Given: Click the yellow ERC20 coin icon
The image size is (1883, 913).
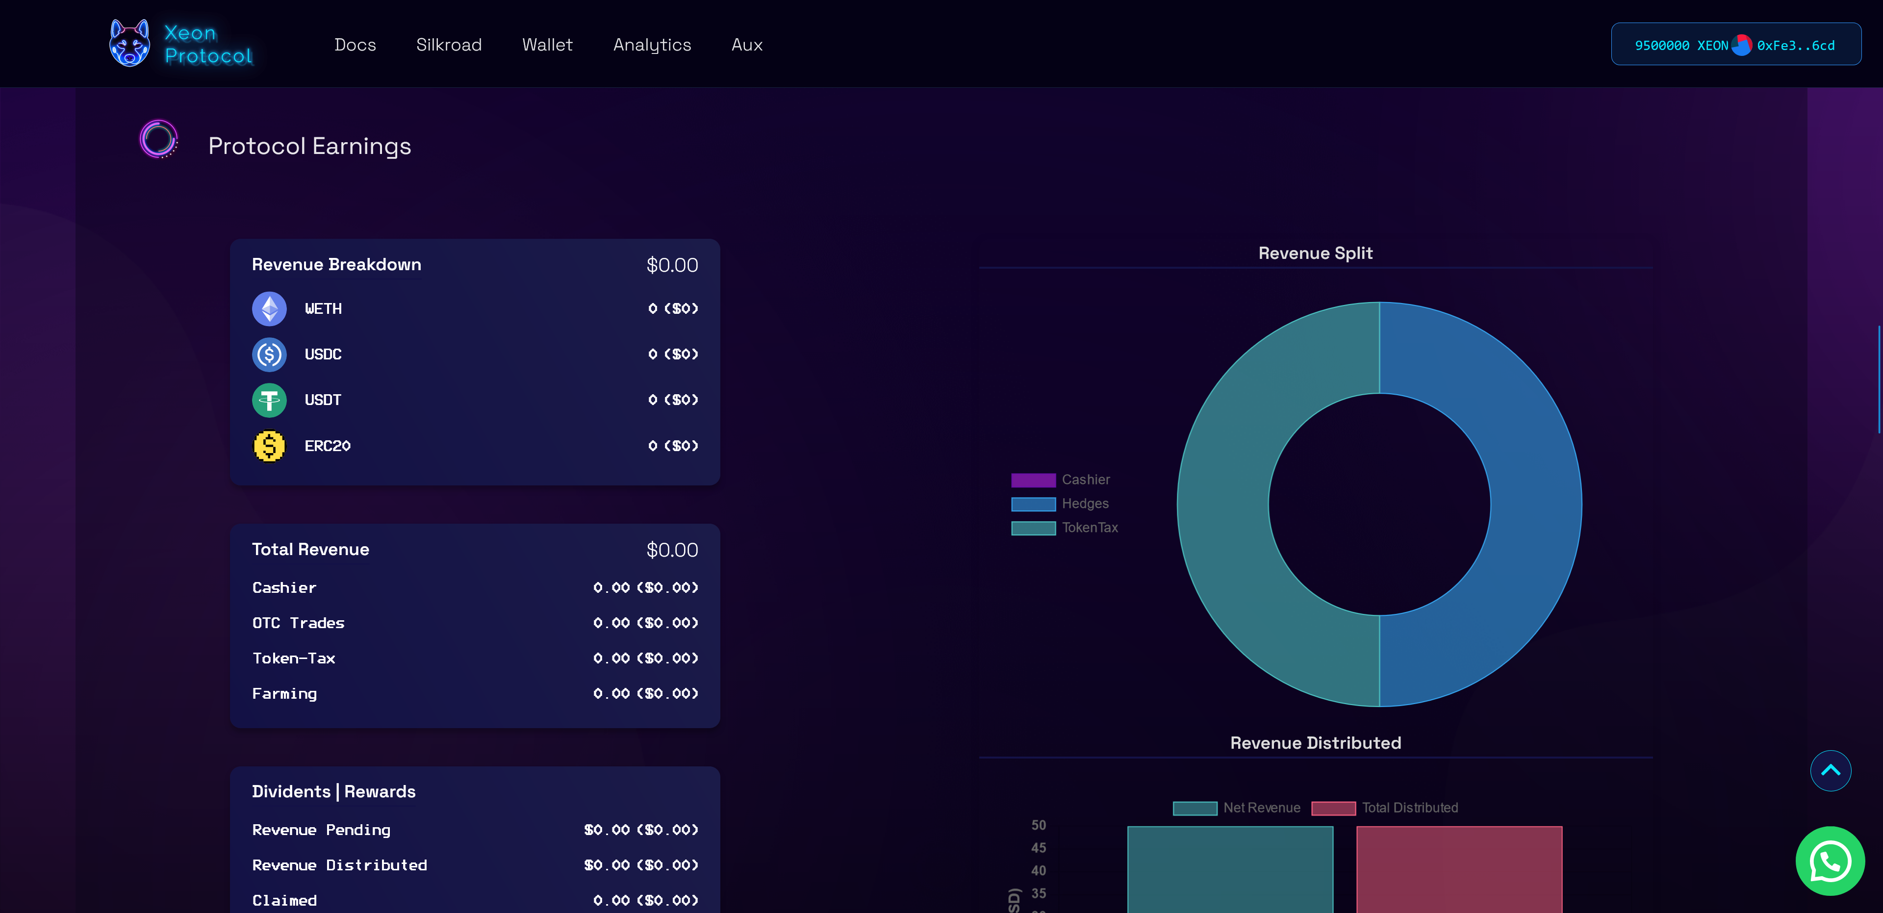Looking at the screenshot, I should tap(269, 446).
